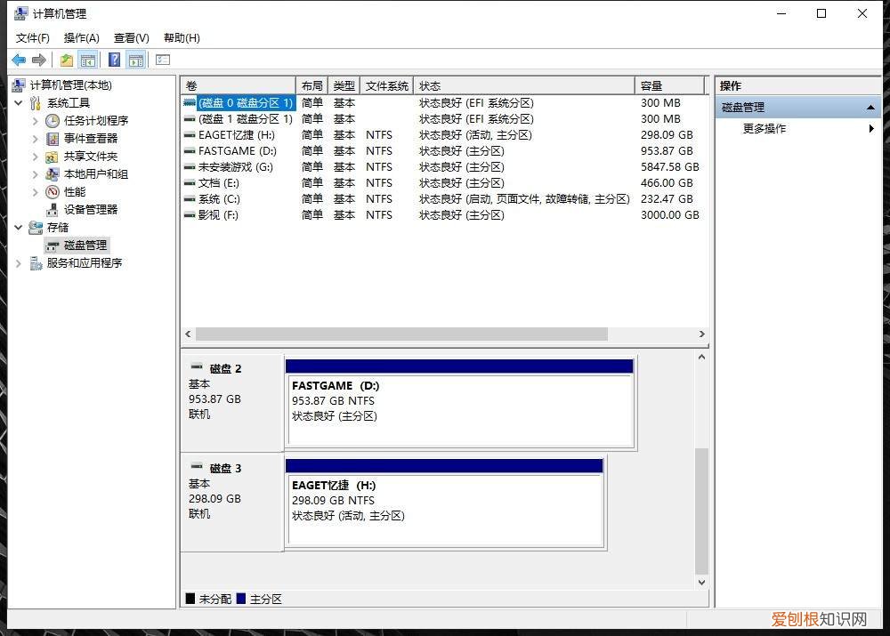The width and height of the screenshot is (890, 636).
Task: Select the FASTGAME (D:) partition block on 磁盘 2
Action: point(459,409)
